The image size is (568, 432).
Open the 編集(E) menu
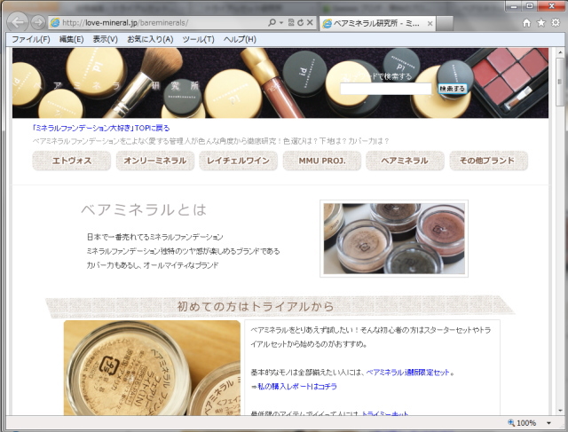(71, 39)
